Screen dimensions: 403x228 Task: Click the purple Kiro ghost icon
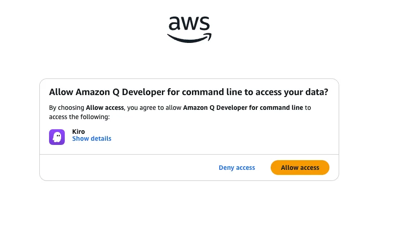click(57, 137)
